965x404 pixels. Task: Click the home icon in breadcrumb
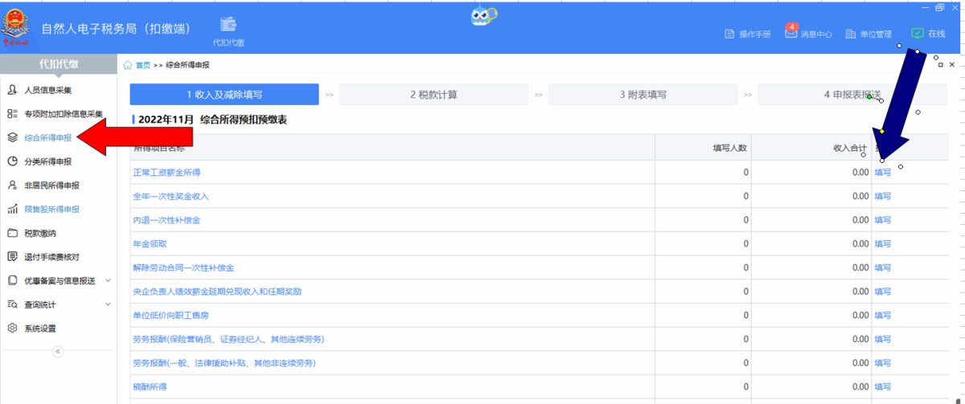128,65
